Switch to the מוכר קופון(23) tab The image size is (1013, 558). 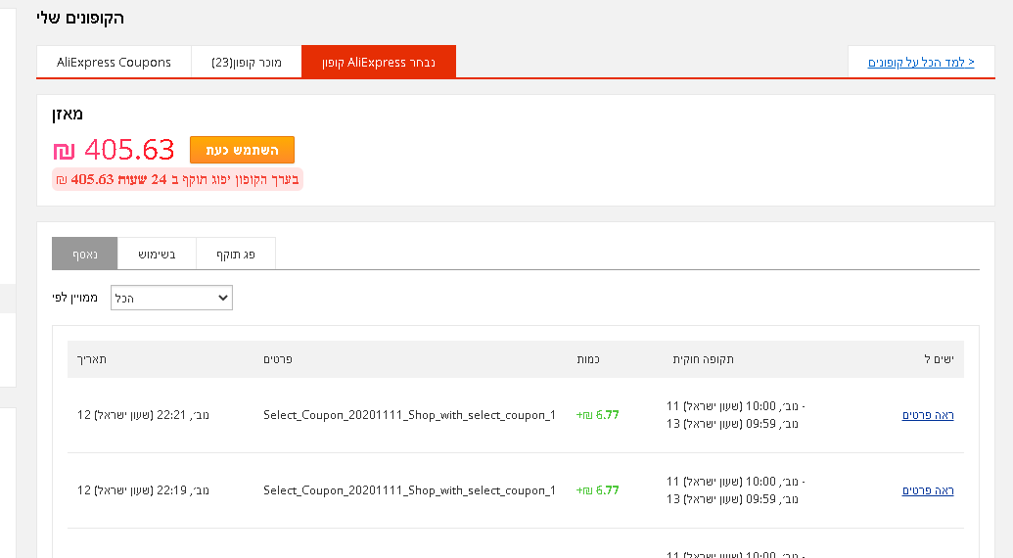point(247,63)
